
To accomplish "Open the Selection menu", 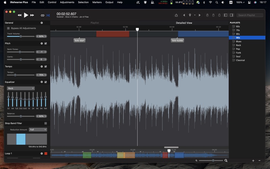I will [x=83, y=2].
